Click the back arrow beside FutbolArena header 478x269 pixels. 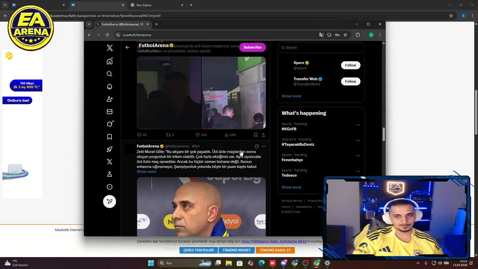[127, 47]
